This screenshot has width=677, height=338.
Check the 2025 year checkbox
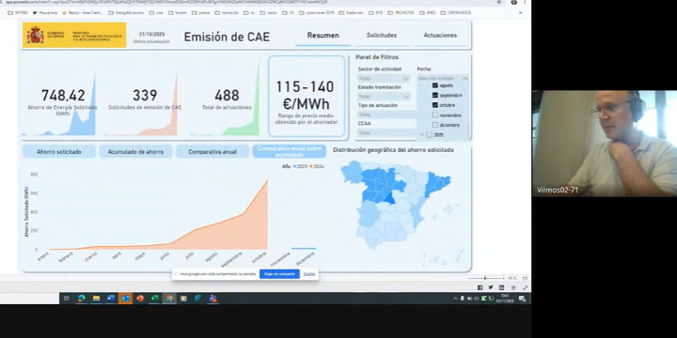tap(429, 135)
